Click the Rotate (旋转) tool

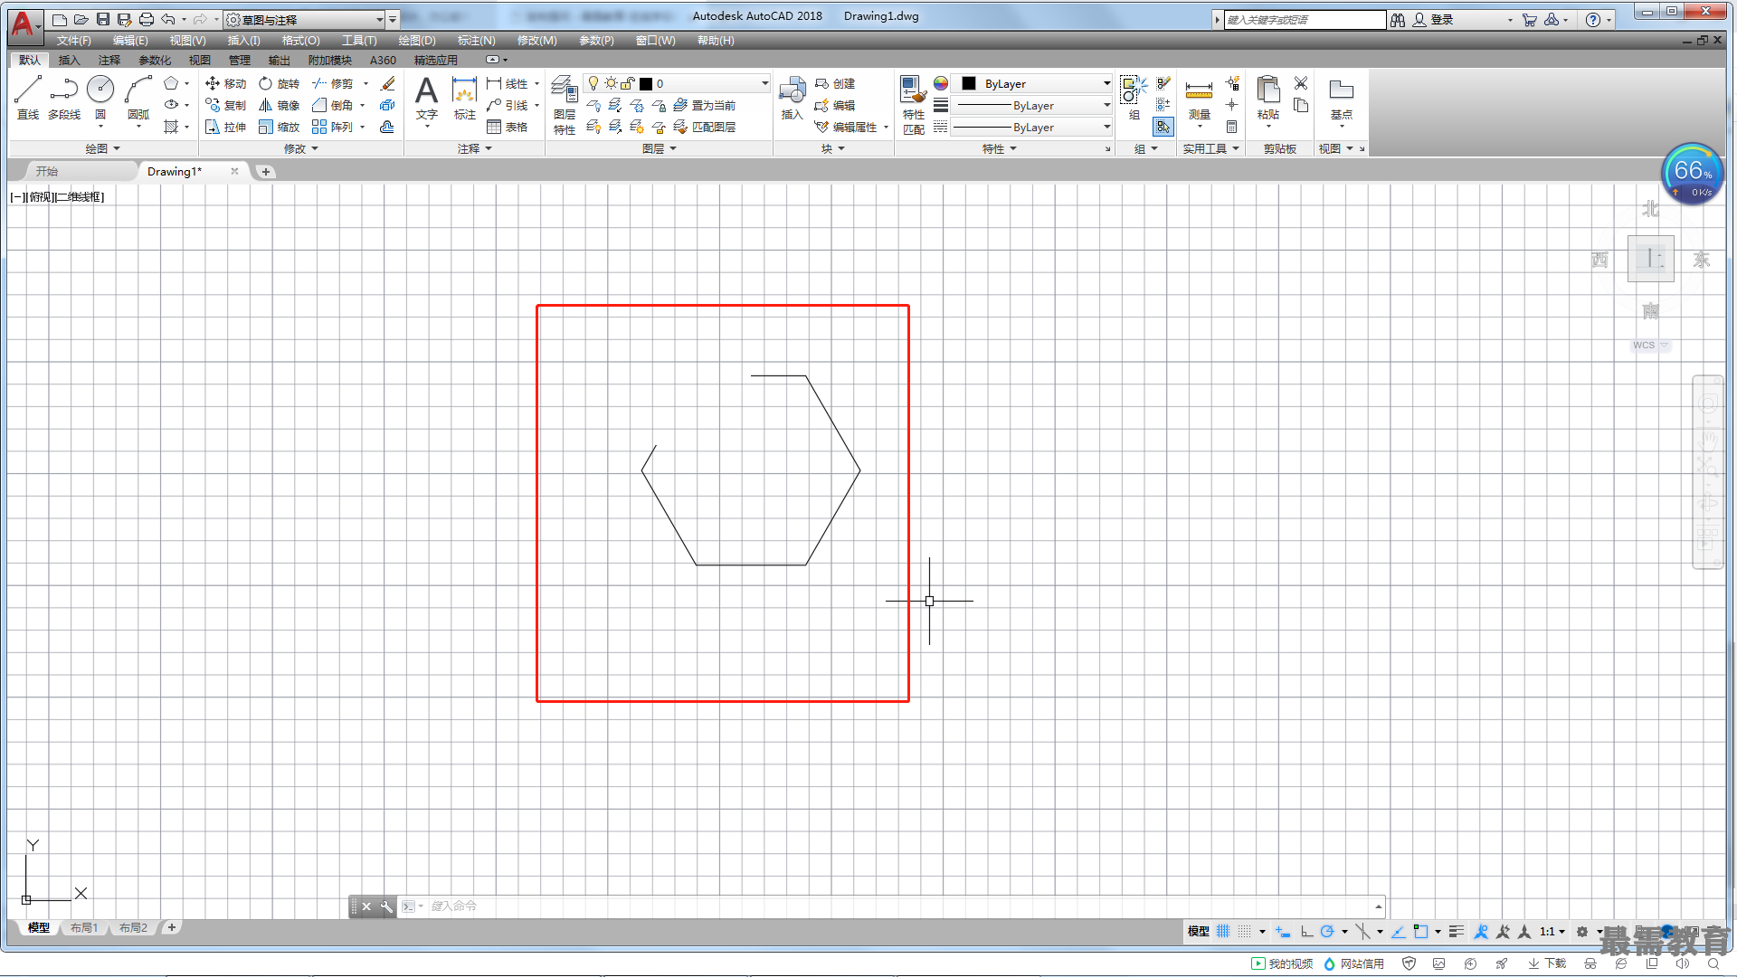point(279,83)
